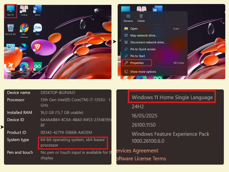Click Rename in the context menu

click(128, 18)
